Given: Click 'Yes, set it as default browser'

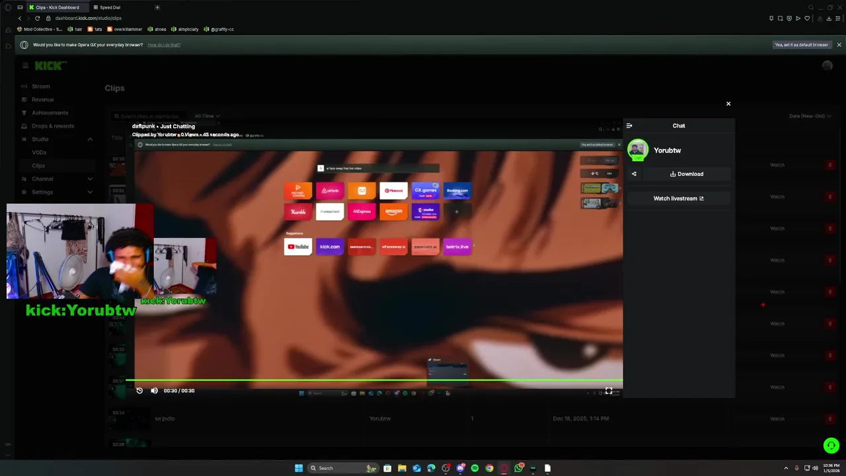Looking at the screenshot, I should (x=801, y=45).
